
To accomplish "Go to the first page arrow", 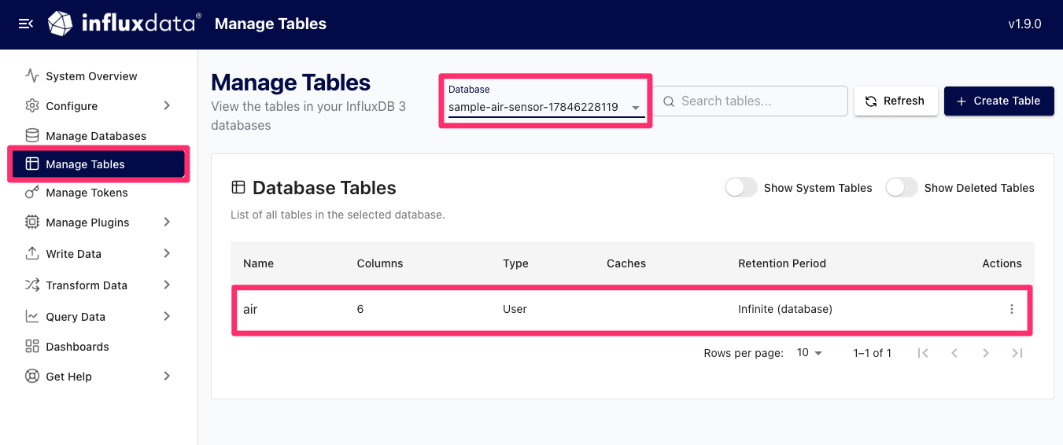I will point(923,353).
